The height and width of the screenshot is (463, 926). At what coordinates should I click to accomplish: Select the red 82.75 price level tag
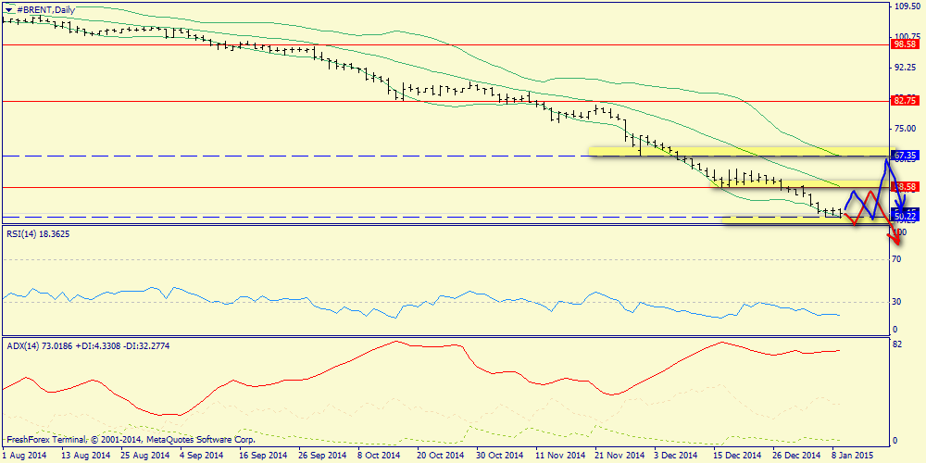click(904, 100)
